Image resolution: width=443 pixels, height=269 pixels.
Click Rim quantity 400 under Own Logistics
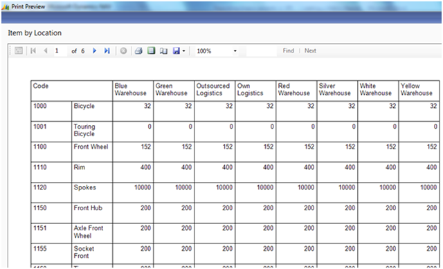click(x=268, y=167)
